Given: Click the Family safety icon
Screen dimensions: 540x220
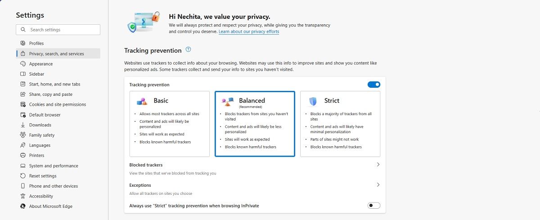Looking at the screenshot, I should tap(23, 135).
